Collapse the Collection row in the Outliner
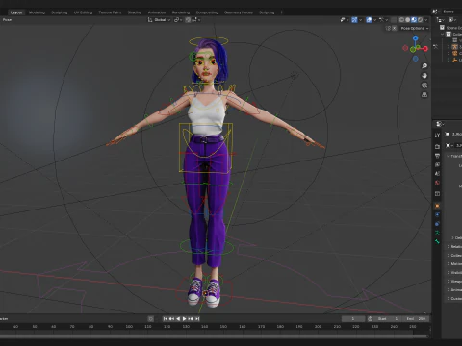The image size is (462, 346). pos(443,34)
